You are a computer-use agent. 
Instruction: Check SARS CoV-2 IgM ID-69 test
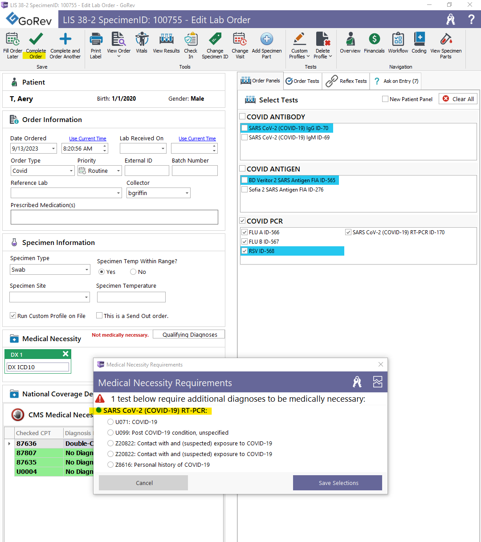click(x=245, y=138)
